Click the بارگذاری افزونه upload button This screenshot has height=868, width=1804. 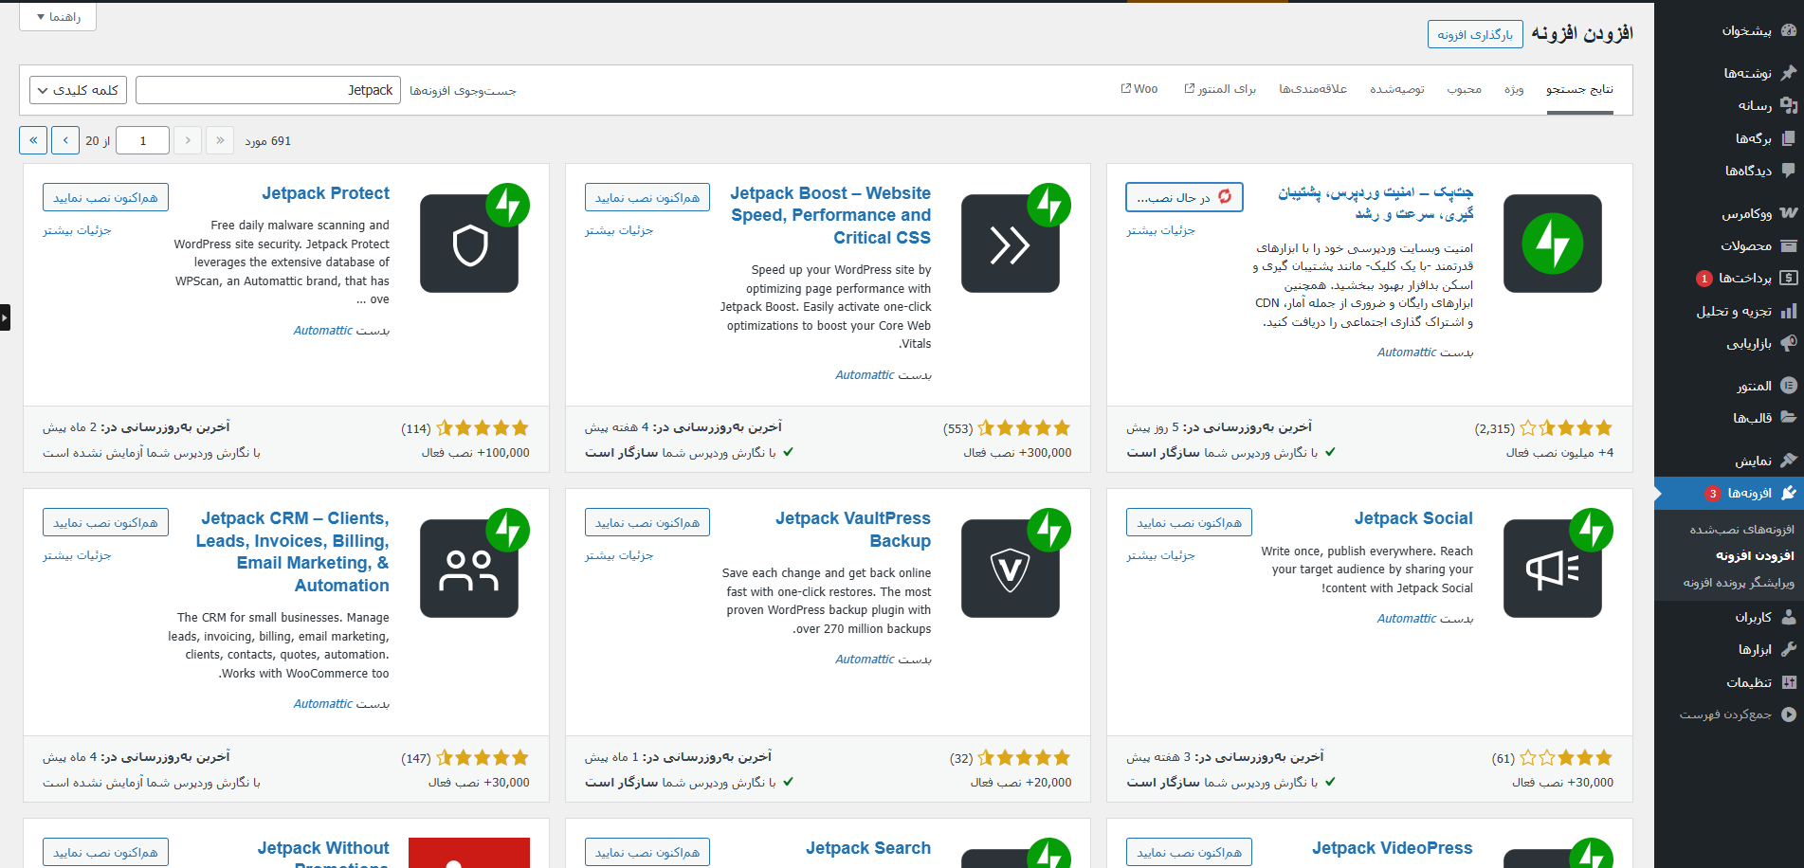[x=1475, y=34]
